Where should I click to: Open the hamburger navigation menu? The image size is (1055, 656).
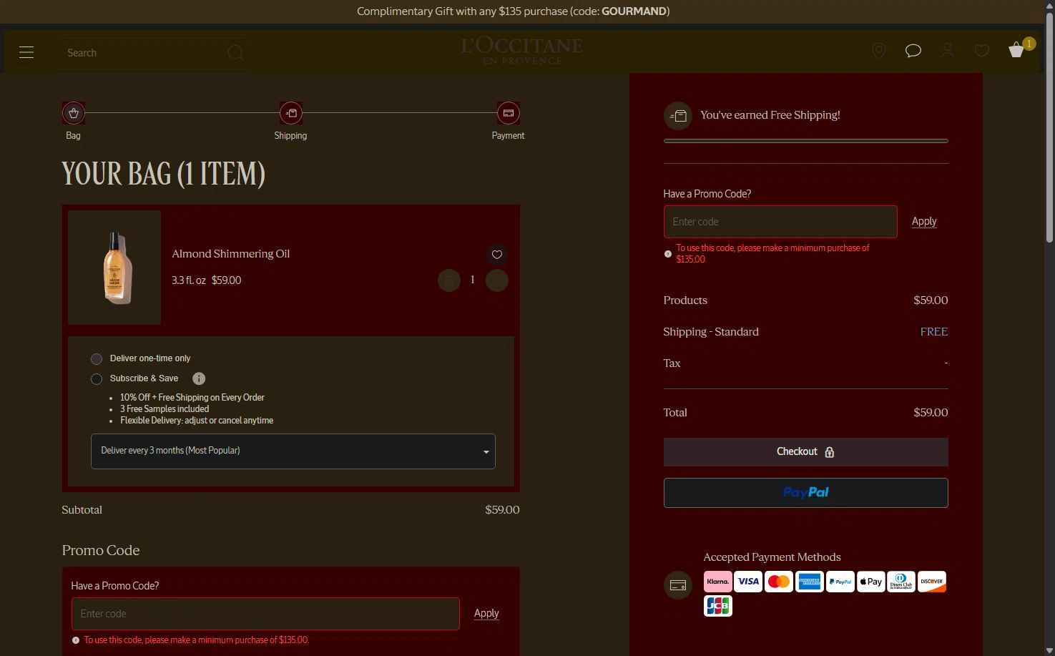click(x=26, y=52)
